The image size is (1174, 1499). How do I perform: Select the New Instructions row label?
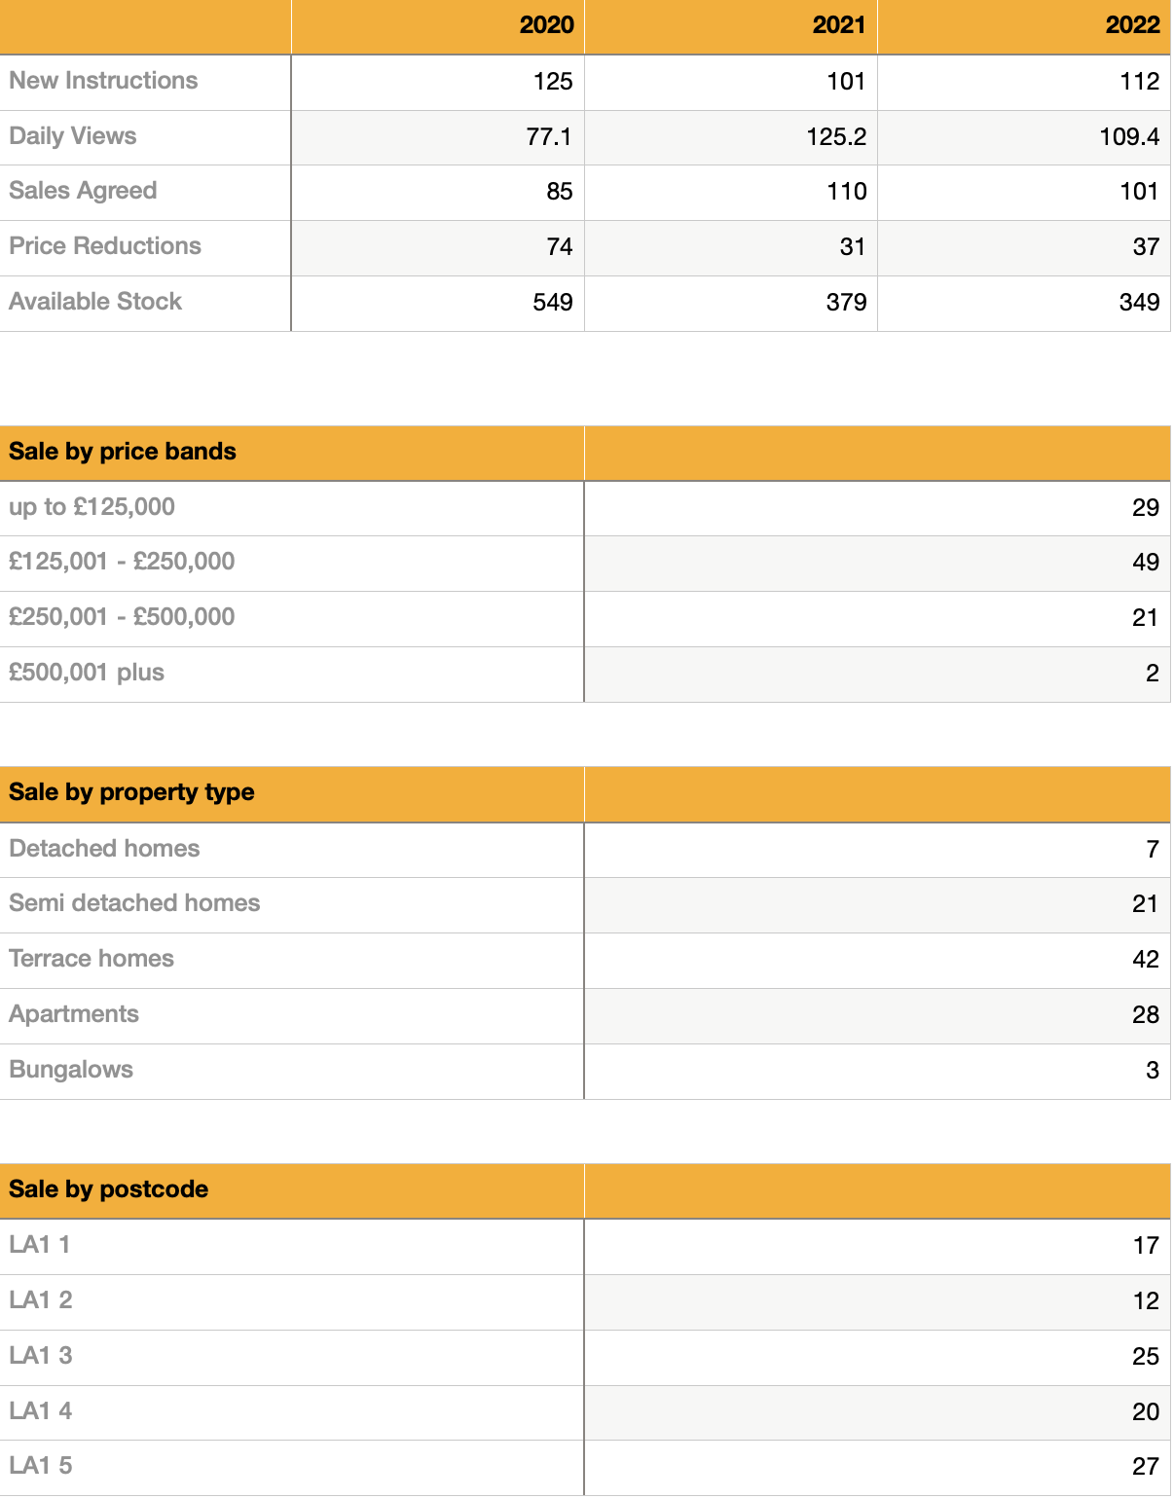(103, 81)
